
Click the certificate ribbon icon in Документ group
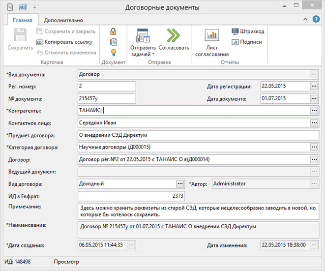(x=114, y=52)
